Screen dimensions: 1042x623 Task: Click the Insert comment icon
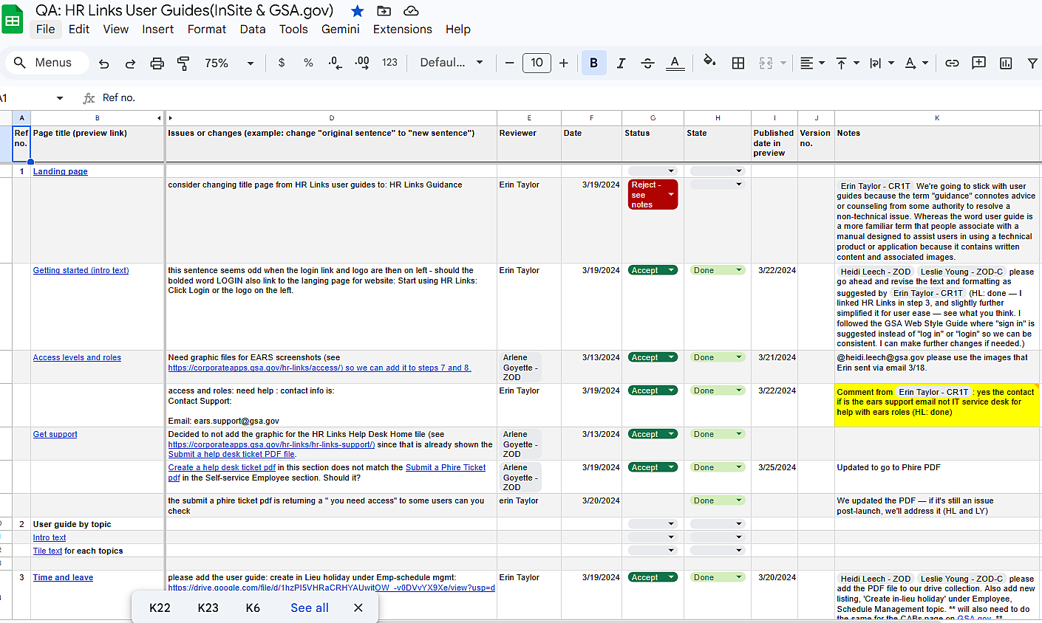[x=978, y=63]
